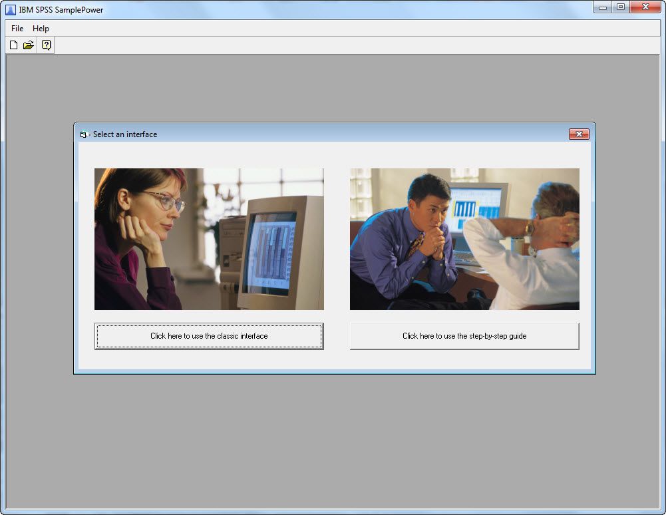Close the IBM SPSS SamplePower window
Viewport: 666px width, 515px height.
pos(645,7)
